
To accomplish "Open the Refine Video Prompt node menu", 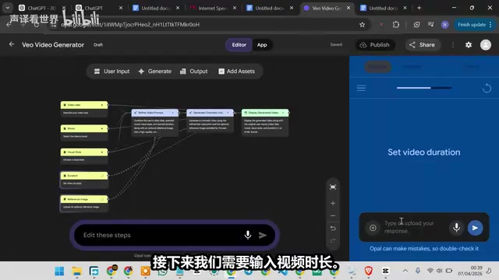I will pyautogui.click(x=173, y=113).
